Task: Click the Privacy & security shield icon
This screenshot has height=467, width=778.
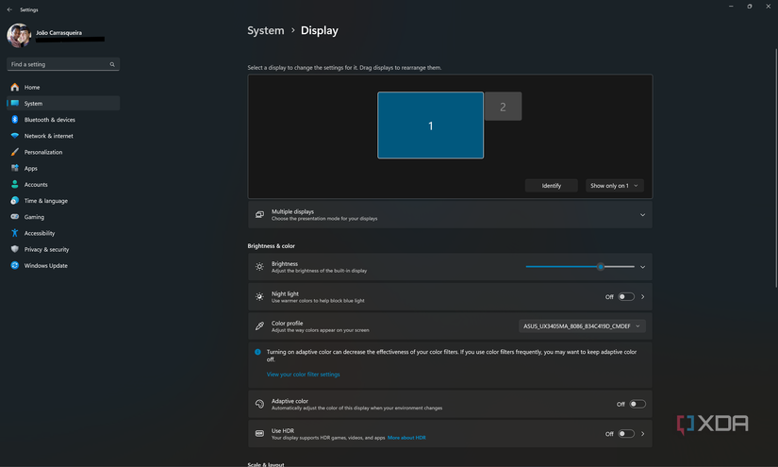Action: pos(14,249)
